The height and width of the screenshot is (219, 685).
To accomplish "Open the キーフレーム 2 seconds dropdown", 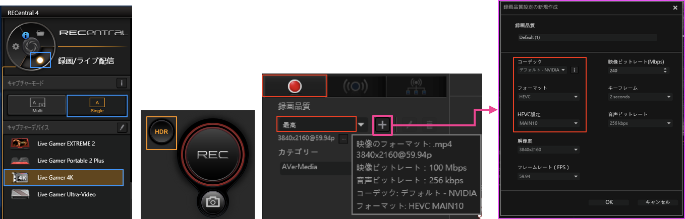I will 640,97.
